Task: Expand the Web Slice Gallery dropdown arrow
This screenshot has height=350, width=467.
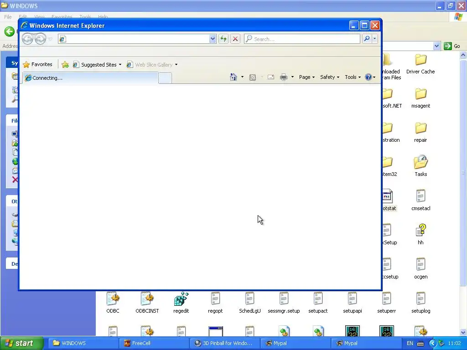Action: [x=176, y=65]
